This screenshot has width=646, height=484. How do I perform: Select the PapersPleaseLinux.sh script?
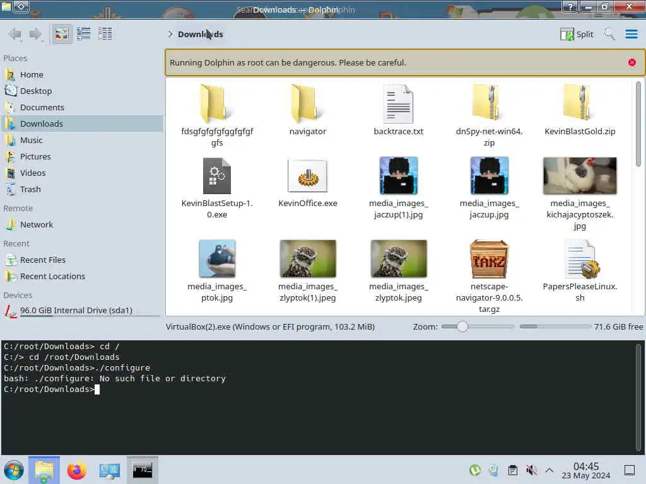pyautogui.click(x=580, y=271)
